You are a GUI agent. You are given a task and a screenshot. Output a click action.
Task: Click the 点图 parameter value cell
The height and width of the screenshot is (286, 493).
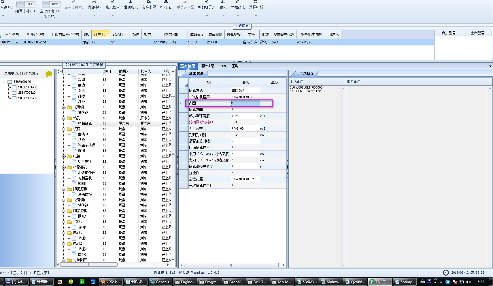245,103
